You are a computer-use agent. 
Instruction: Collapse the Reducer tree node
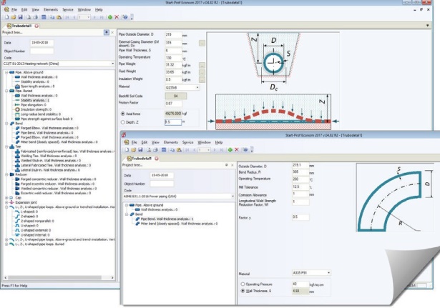coord(6,174)
